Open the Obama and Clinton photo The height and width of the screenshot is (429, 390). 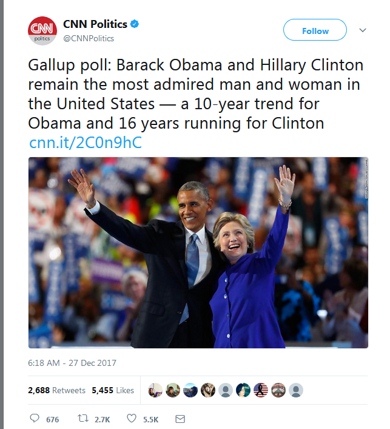tap(198, 252)
